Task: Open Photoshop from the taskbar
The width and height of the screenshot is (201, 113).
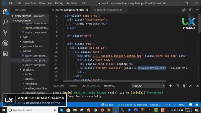Action: tap(136, 110)
